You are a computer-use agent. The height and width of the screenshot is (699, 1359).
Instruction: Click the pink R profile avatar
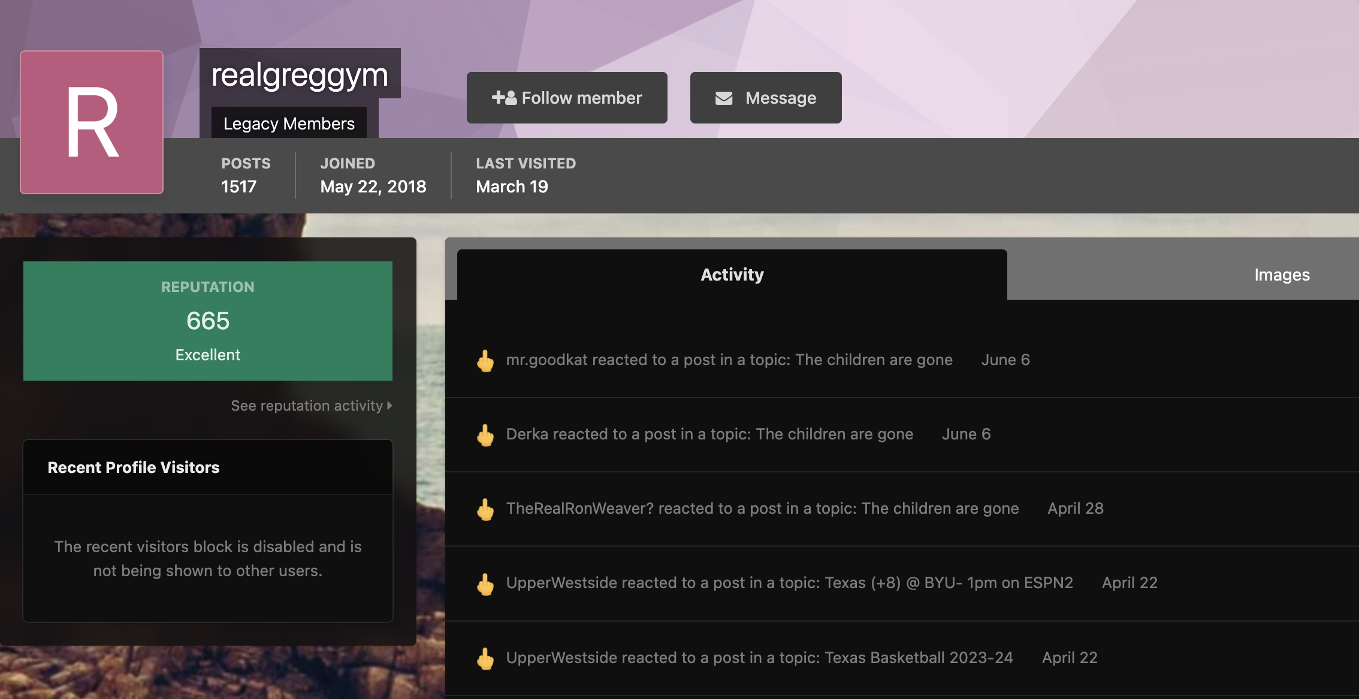pos(92,122)
